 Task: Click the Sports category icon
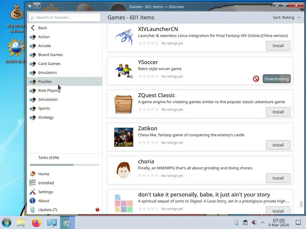pyautogui.click(x=33, y=109)
